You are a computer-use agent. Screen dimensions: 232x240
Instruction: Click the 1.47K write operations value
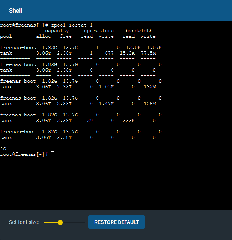click(106, 104)
